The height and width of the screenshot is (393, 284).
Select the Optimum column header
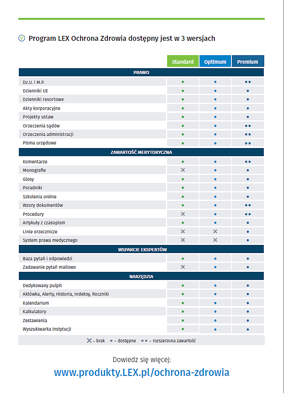coord(215,61)
